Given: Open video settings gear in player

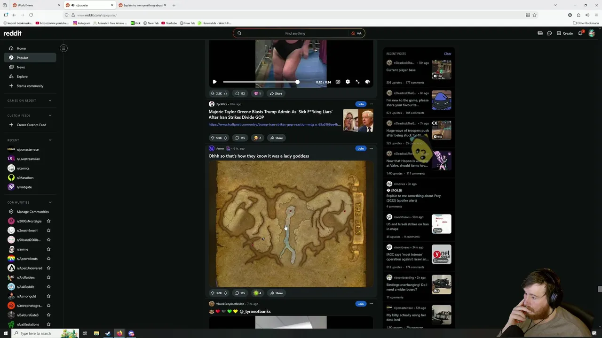Looking at the screenshot, I should coord(348,82).
